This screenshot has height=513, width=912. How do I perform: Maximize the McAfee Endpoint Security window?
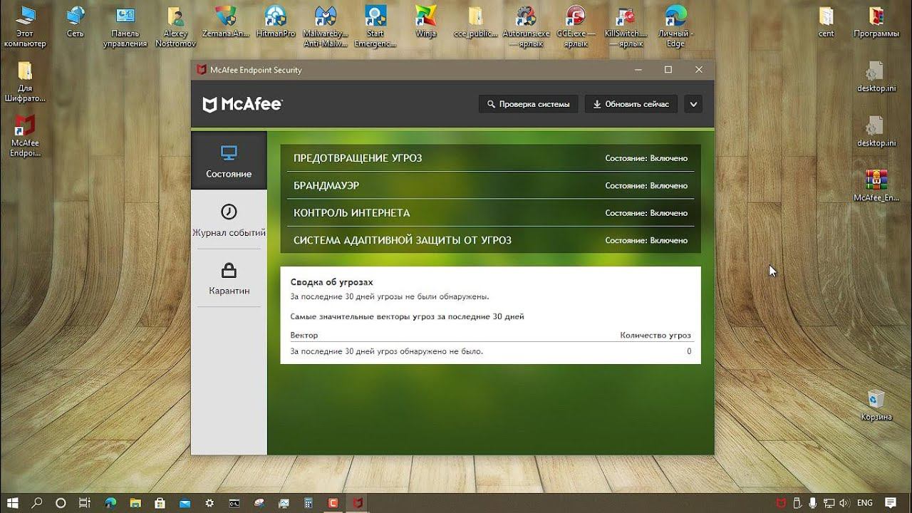click(x=668, y=70)
